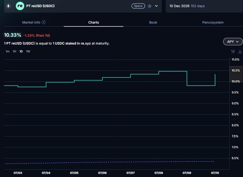Click the 07/06 date axis label
This screenshot has height=177, width=243.
(102, 173)
